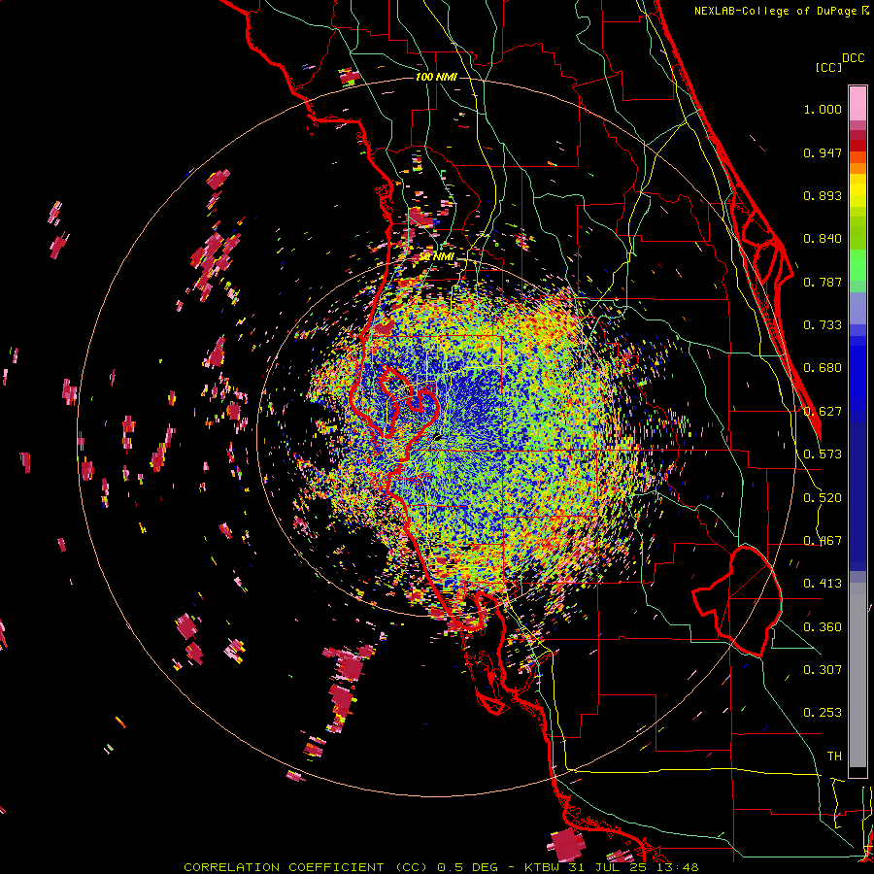Click the 0.840 scale value
The image size is (874, 874).
pos(823,239)
